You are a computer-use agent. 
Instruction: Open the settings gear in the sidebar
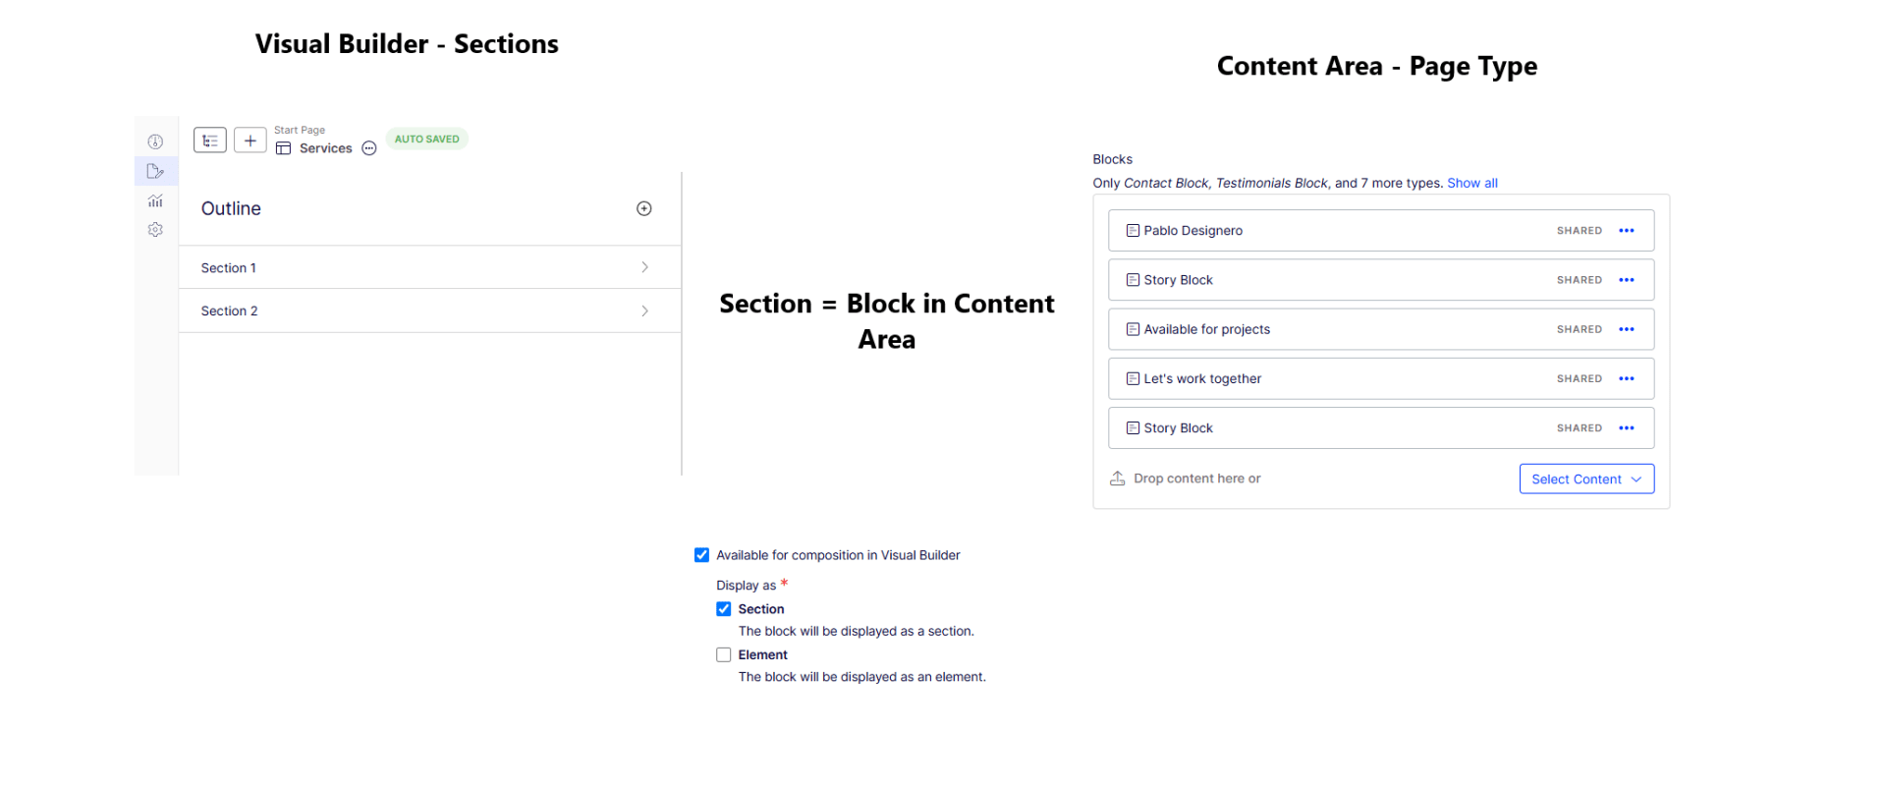coord(155,230)
